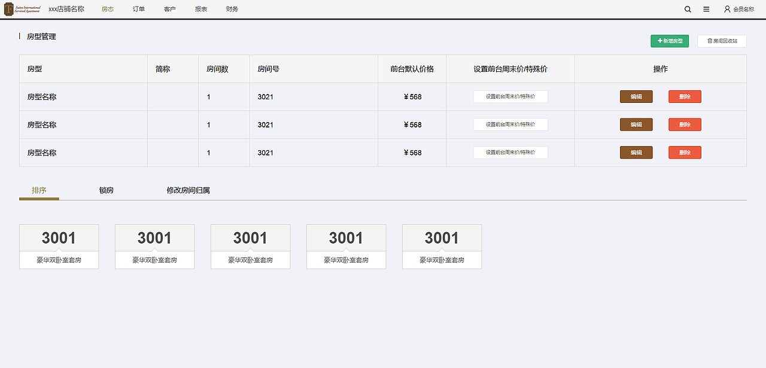The image size is (766, 368).
Task: Click the green 新增房型 button
Action: click(670, 41)
